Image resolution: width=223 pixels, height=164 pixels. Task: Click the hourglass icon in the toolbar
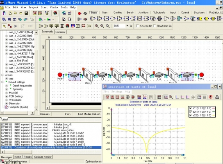point(62,26)
